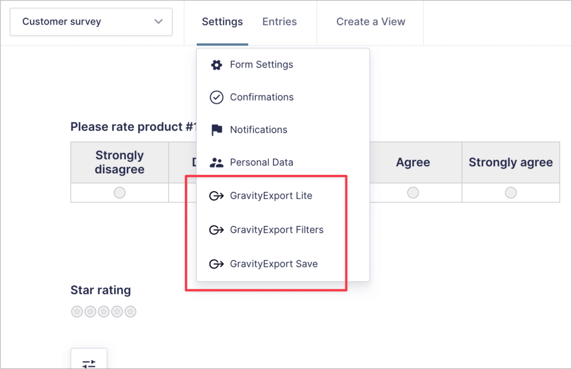The width and height of the screenshot is (572, 369).
Task: Click the fourth star in Star rating
Action: click(x=117, y=312)
